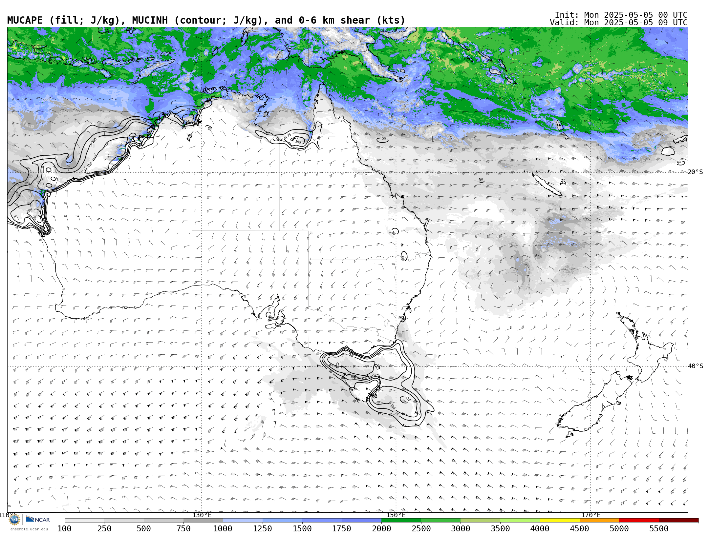709x533 pixels.
Task: Click the 2500 color bar label
Action: [x=421, y=528]
